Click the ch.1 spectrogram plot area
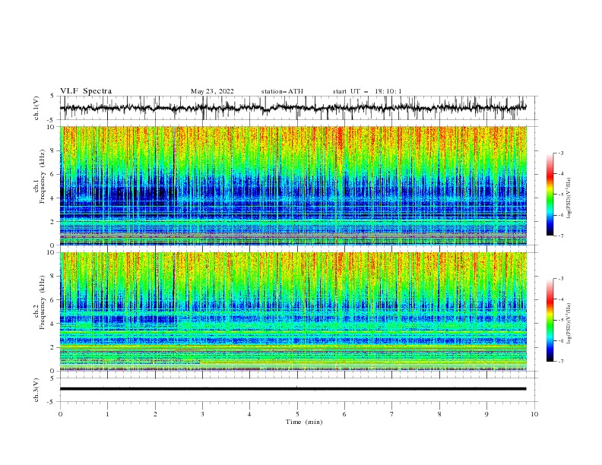602x465 pixels. point(293,185)
